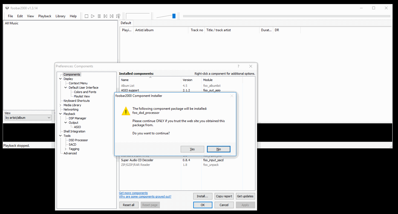Open 'Why are some components grayed out?' link
398x214 pixels.
pyautogui.click(x=145, y=196)
